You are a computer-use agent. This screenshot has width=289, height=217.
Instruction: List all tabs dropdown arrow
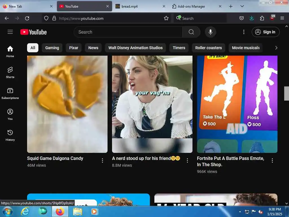(x=242, y=6)
